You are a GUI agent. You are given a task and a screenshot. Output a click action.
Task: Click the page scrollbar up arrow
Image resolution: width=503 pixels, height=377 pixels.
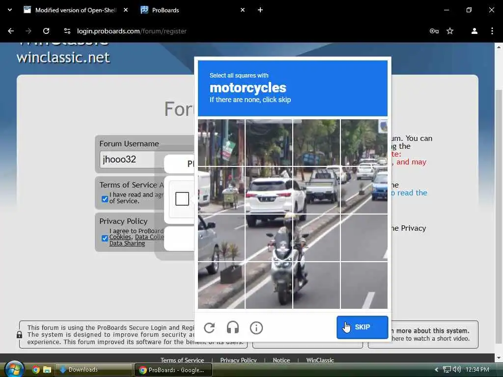point(499,47)
